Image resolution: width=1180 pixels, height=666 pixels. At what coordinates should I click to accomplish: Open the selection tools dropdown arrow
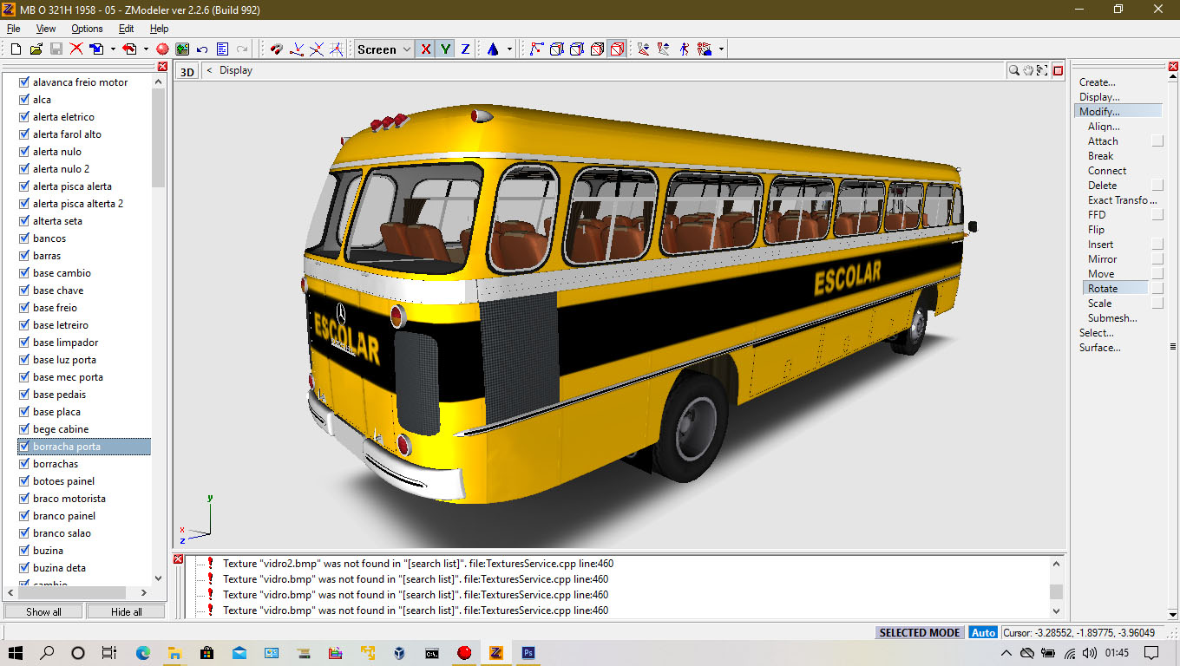pos(721,49)
